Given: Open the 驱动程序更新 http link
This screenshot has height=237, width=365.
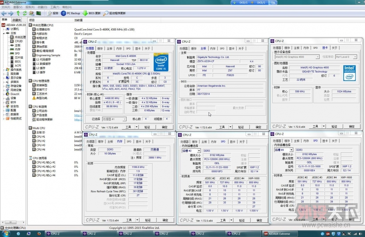Looking at the screenshot, I should [x=78, y=120].
